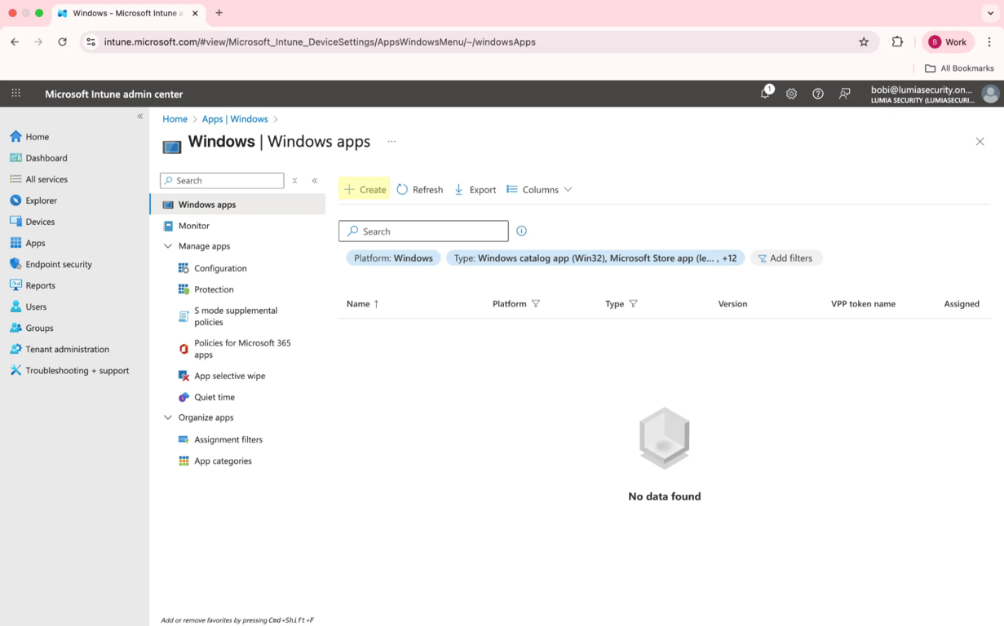Click the apps search box

[x=423, y=231]
